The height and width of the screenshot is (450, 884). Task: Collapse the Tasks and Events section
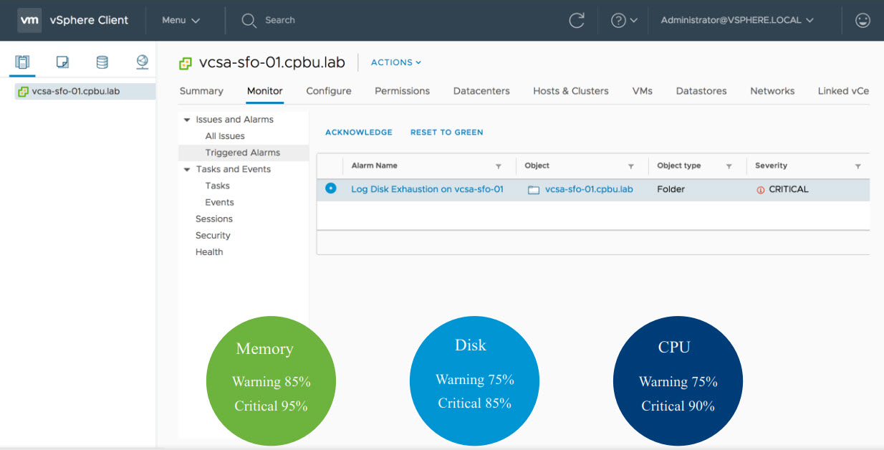tap(187, 170)
